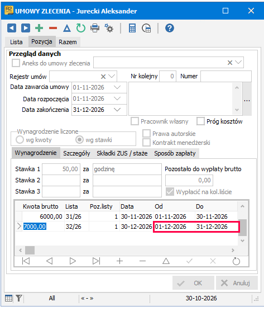Click the payments grid vertical scrollbar thumb
Screen dimensions: 264x311
pyautogui.click(x=242, y=228)
